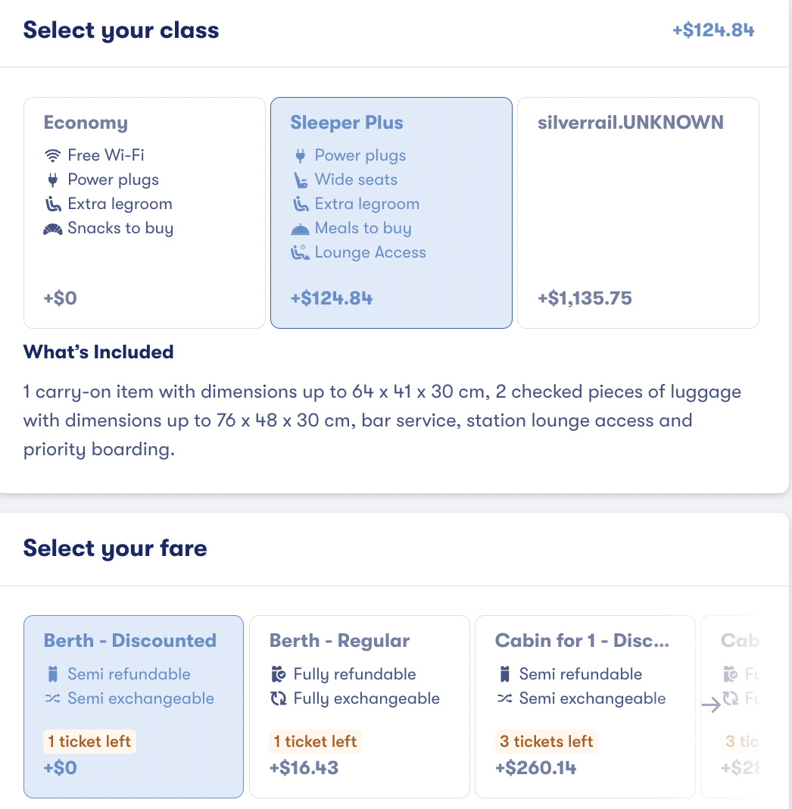Select the Cabin for 1 discounted fare
This screenshot has width=792, height=809.
(585, 706)
